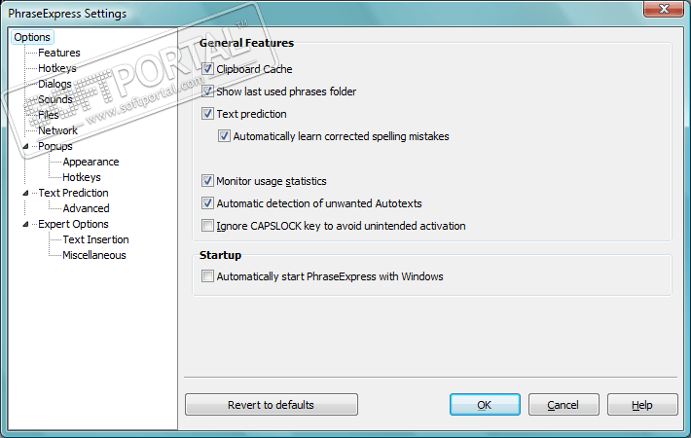Viewport: 691px width, 438px height.
Task: Disable Show last used phrases folder
Action: [x=207, y=91]
